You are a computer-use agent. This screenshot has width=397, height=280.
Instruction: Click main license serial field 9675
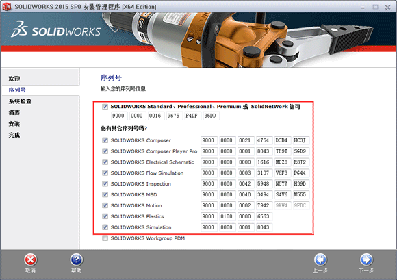click(x=175, y=116)
